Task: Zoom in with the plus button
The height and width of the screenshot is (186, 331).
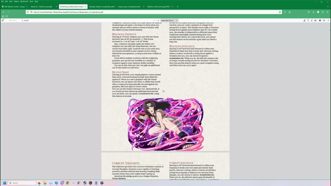Action: pos(158,20)
